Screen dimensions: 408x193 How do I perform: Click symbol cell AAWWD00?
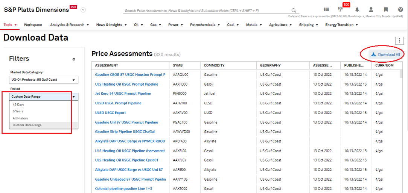click(x=181, y=132)
